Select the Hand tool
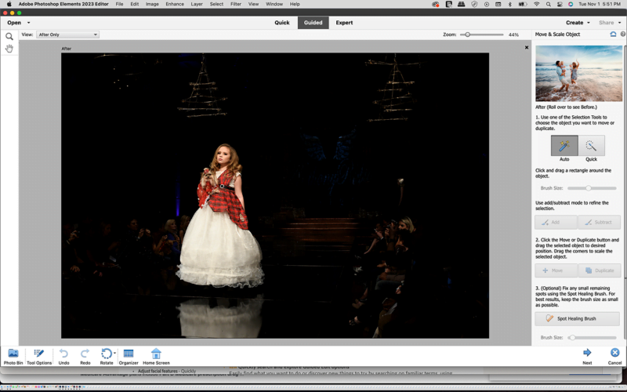The height and width of the screenshot is (392, 627). point(9,49)
